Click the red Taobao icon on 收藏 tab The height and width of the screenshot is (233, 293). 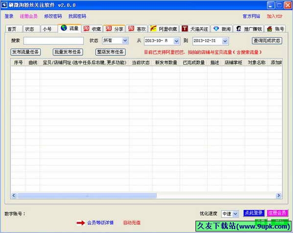[x=86, y=28]
